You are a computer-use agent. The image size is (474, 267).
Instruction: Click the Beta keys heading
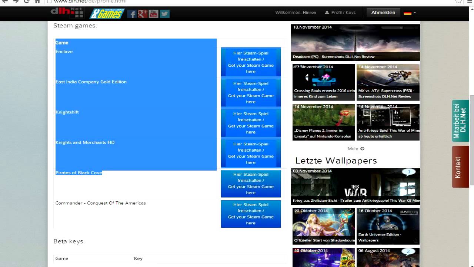pyautogui.click(x=69, y=241)
